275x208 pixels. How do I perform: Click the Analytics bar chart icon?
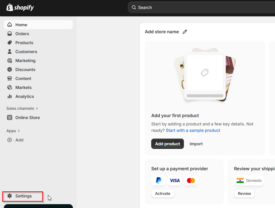click(10, 96)
